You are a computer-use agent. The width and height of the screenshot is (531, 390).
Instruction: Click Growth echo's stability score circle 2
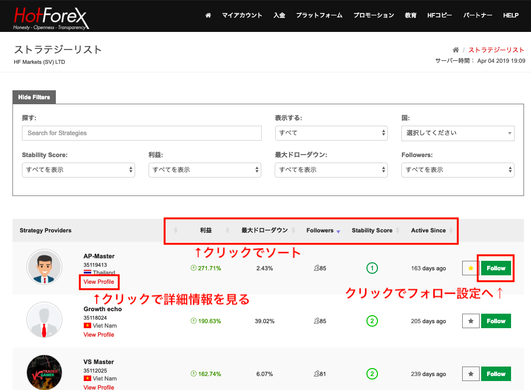coord(372,321)
